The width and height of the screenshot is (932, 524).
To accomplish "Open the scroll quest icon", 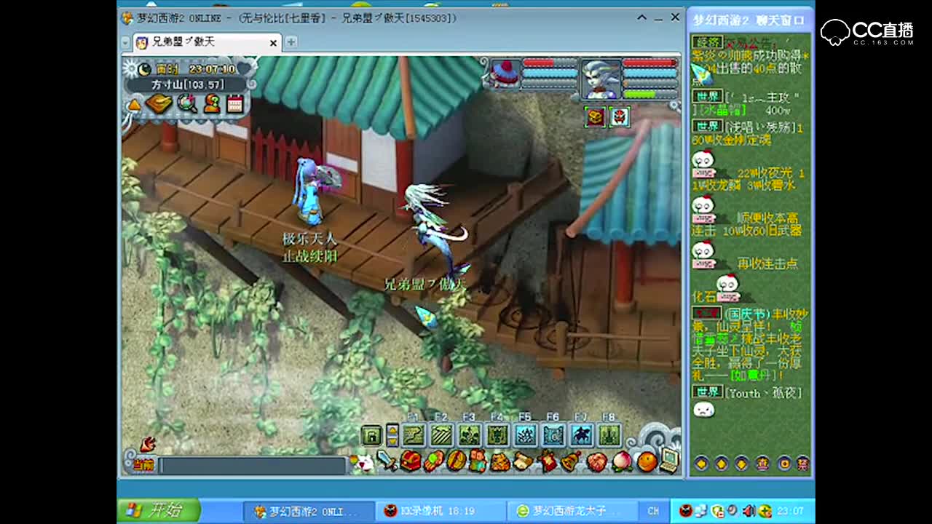I will click(523, 461).
